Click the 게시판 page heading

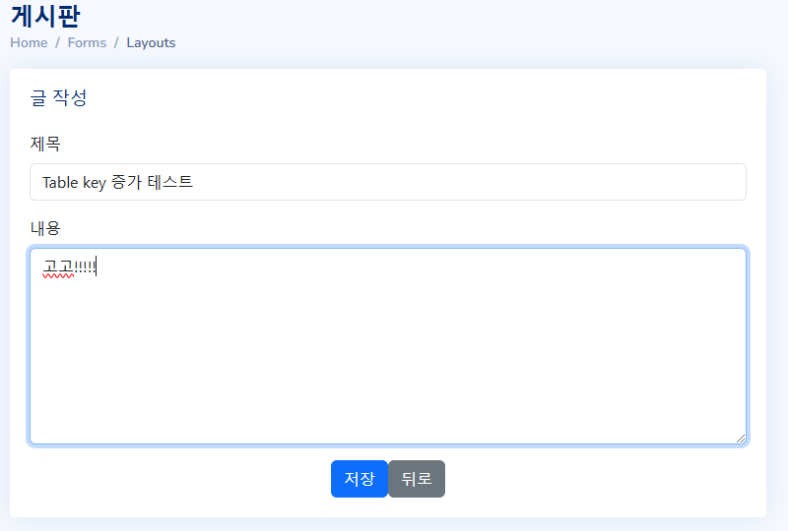coord(45,16)
